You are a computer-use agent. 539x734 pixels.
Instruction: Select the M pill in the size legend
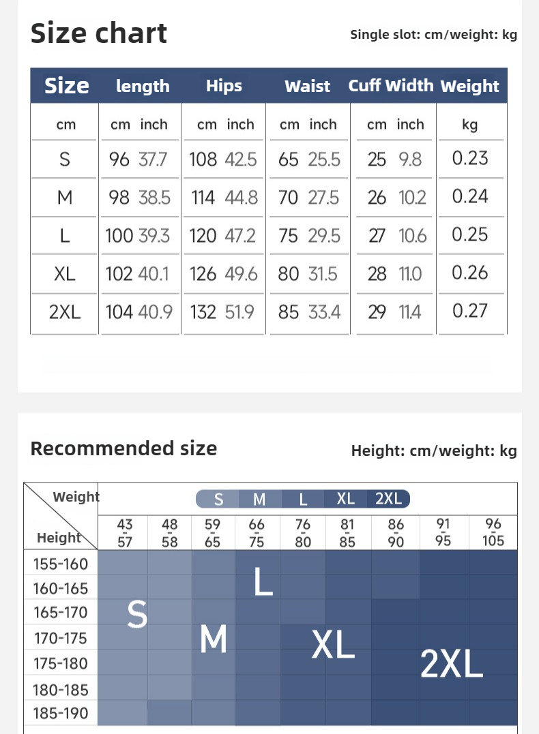pyautogui.click(x=259, y=499)
